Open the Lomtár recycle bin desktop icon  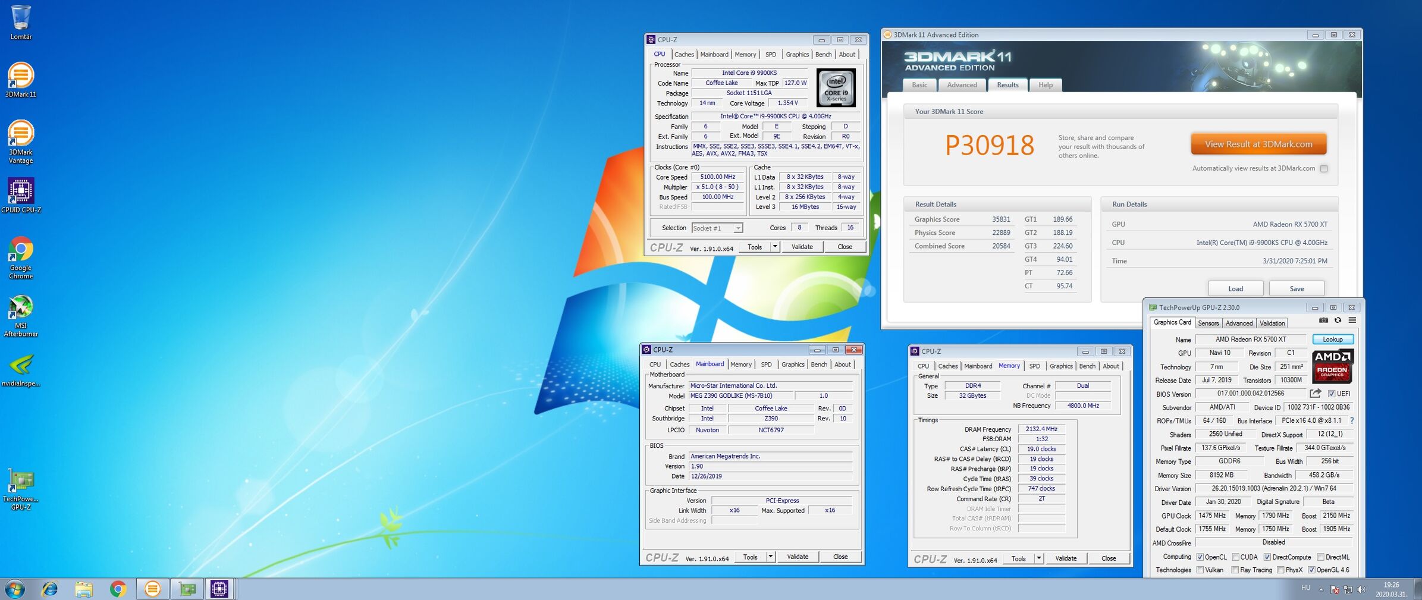[x=21, y=22]
